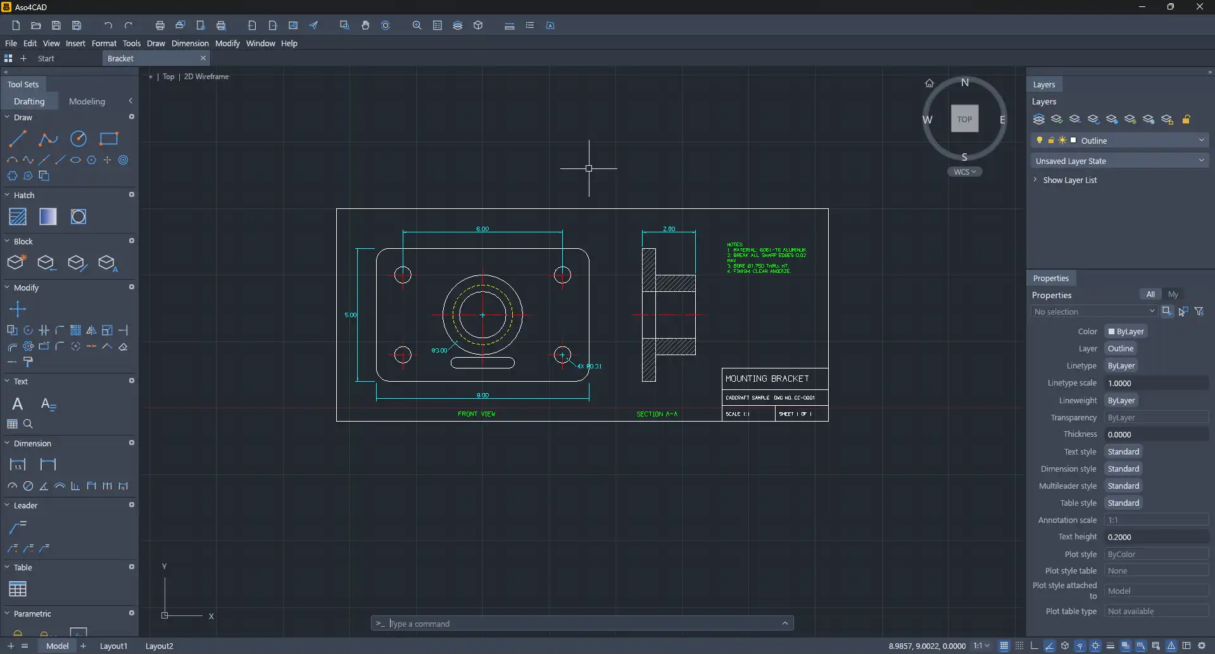
Task: Click the command line input field
Action: [x=582, y=624]
